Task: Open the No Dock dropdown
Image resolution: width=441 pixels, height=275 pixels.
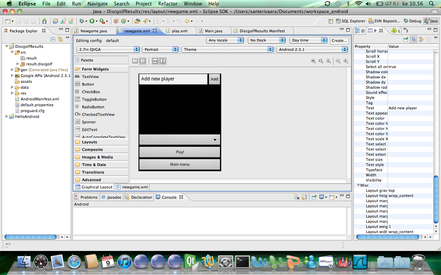Action: [267, 40]
